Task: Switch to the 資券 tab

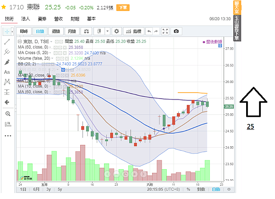Action: [42, 19]
